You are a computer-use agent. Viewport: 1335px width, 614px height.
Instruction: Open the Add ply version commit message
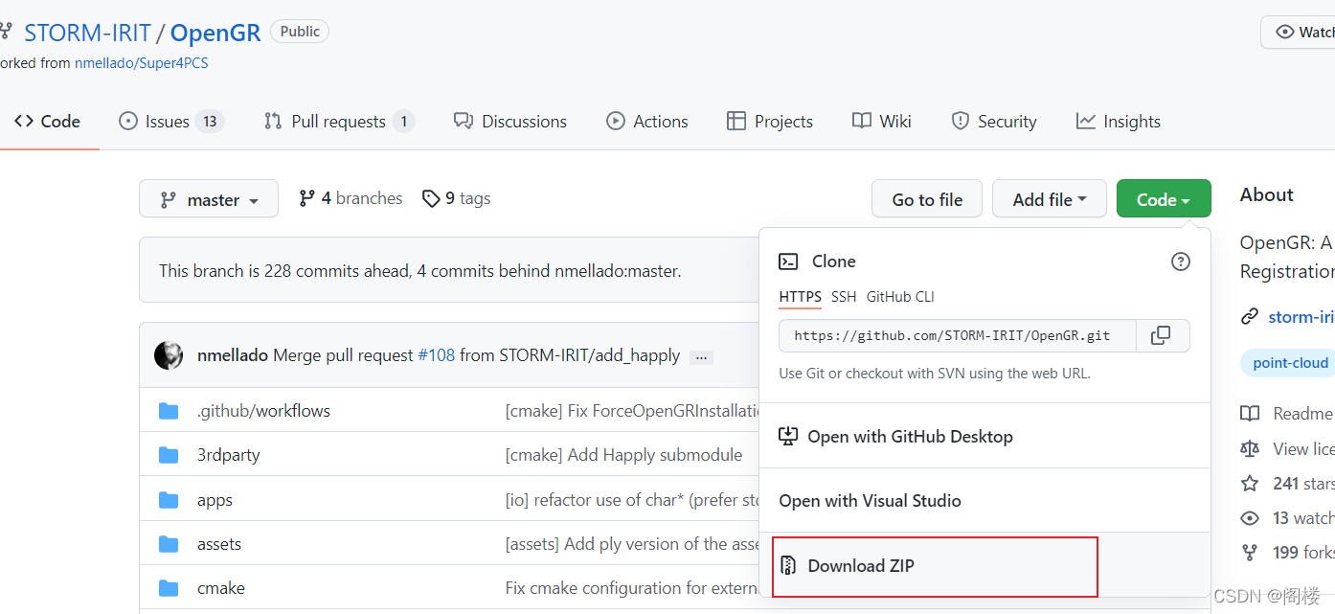click(x=632, y=544)
